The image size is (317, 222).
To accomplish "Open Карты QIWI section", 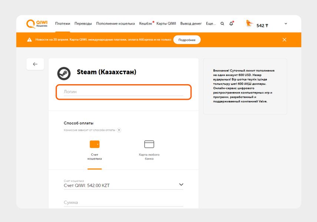I will pos(166,24).
